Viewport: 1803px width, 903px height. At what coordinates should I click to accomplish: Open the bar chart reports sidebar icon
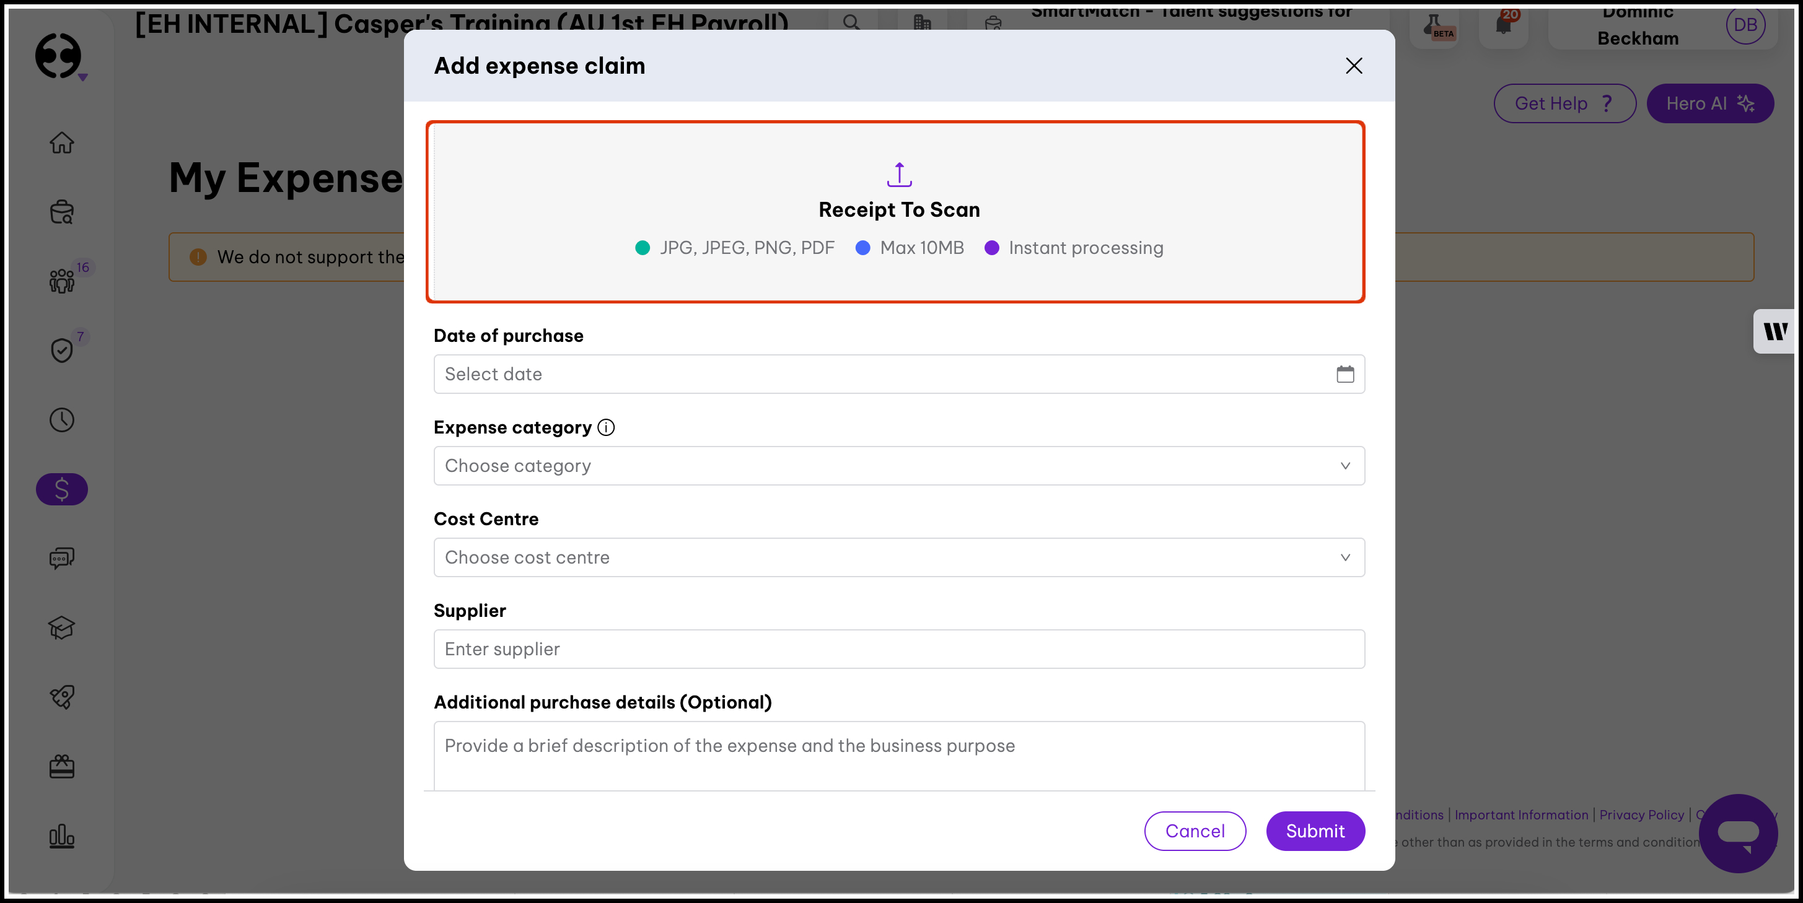(61, 835)
